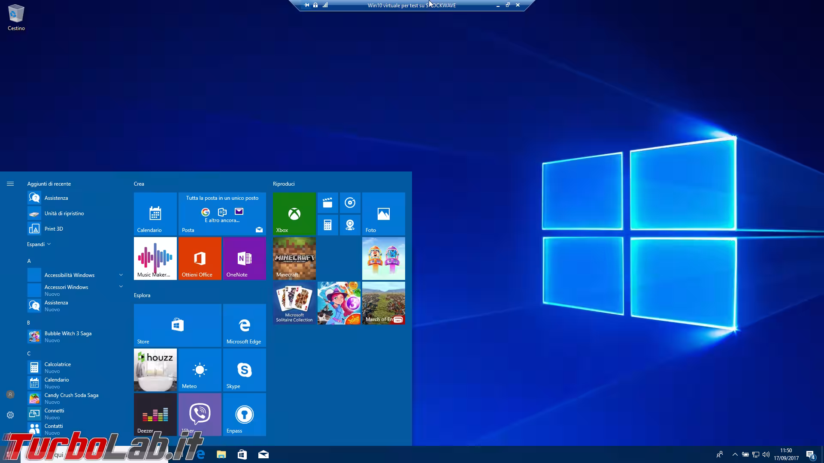Launch the Skype tile

[x=244, y=370]
